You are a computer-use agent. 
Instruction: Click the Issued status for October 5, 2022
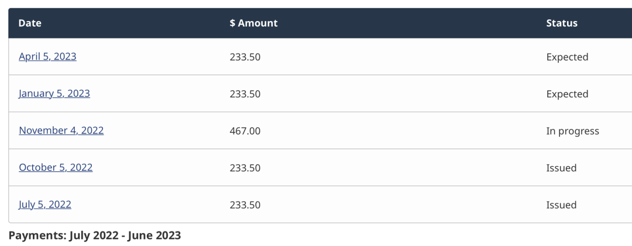[561, 168]
